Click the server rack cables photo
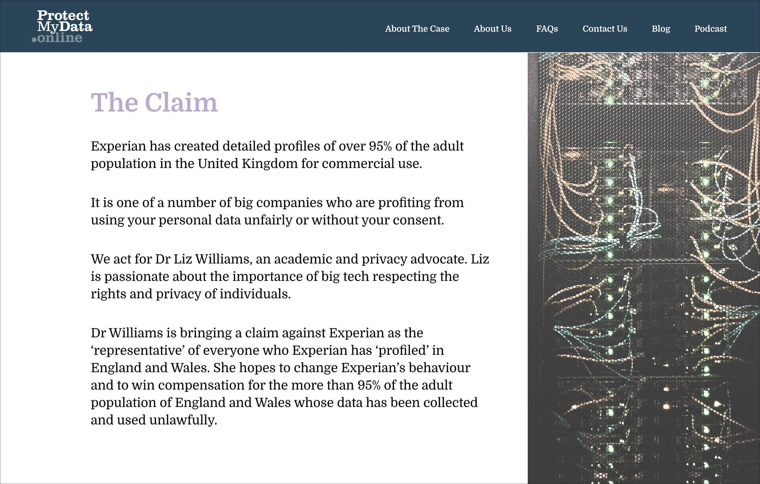 [x=643, y=268]
